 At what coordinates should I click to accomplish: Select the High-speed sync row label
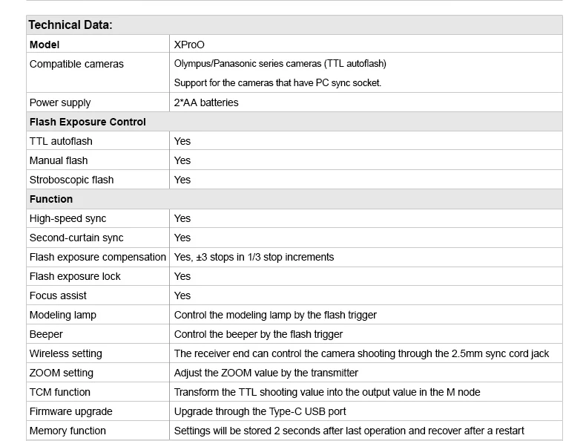(68, 218)
